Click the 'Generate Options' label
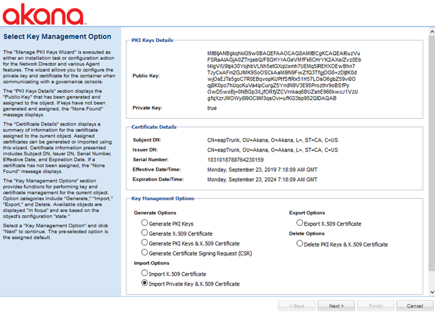 click(x=155, y=213)
